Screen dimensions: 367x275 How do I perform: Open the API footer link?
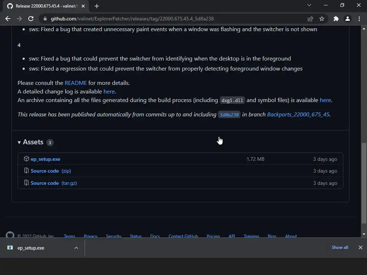click(232, 236)
